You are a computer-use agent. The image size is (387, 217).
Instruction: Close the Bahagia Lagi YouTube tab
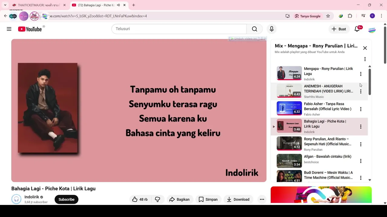(124, 5)
